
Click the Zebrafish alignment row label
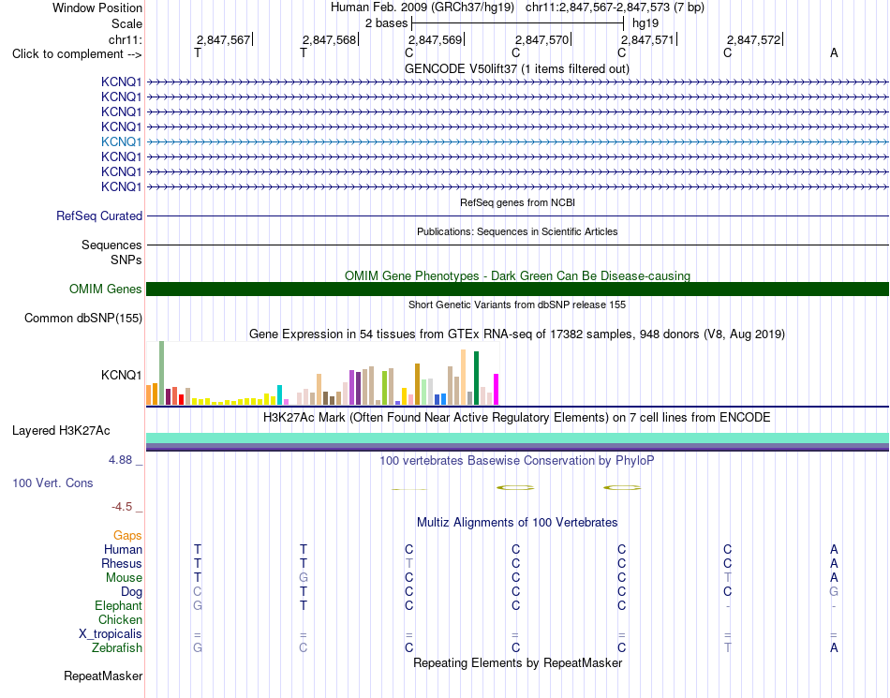[x=117, y=648]
